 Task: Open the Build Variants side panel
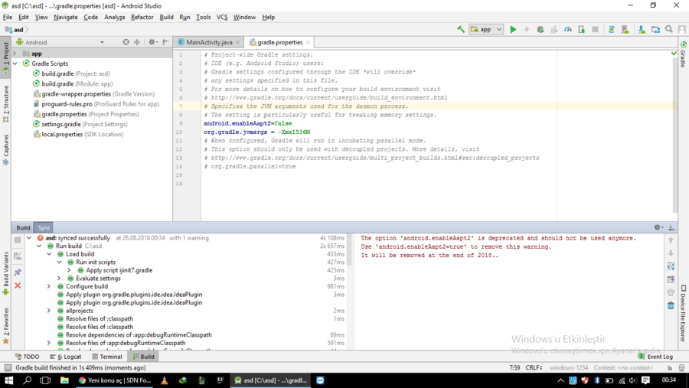tap(6, 273)
